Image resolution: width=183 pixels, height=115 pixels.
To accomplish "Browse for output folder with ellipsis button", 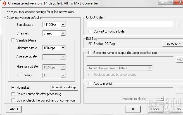I will (180, 24).
